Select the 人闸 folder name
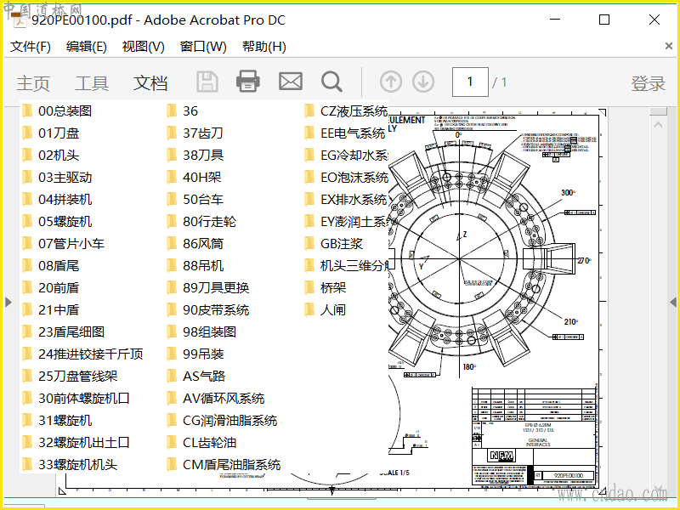 (x=333, y=310)
